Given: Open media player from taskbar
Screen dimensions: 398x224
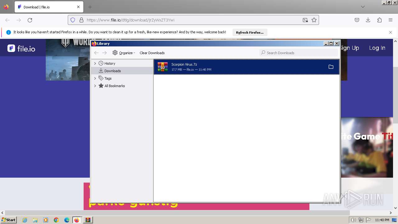Looking at the screenshot, I should click(x=46, y=220).
